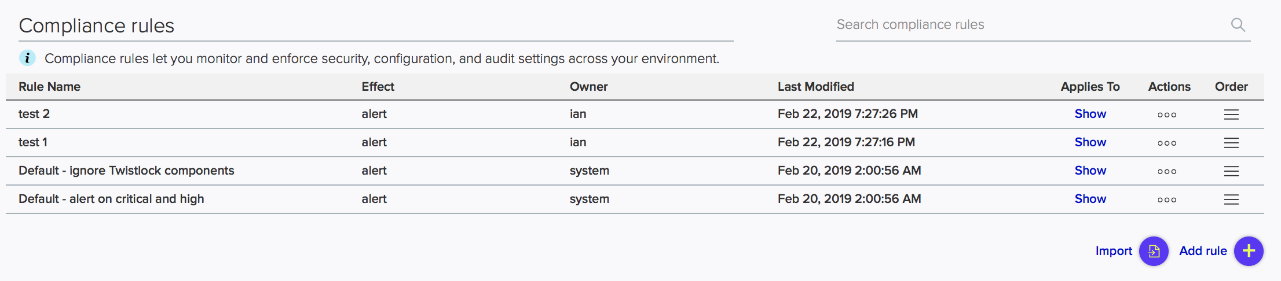
Task: Grab the reorder handle for test 2
Action: coord(1231,114)
